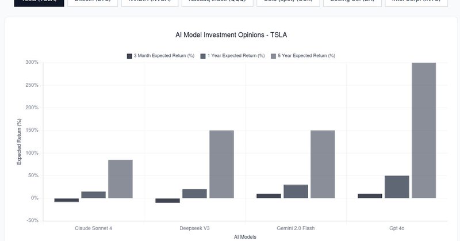Open the Gold (spot) tab
The width and height of the screenshot is (460, 241).
[x=288, y=2]
